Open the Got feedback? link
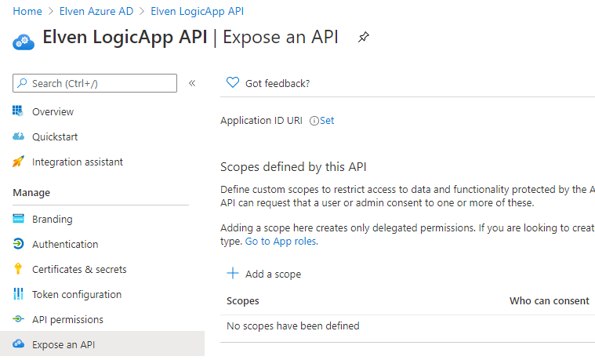The height and width of the screenshot is (360, 595). click(278, 84)
